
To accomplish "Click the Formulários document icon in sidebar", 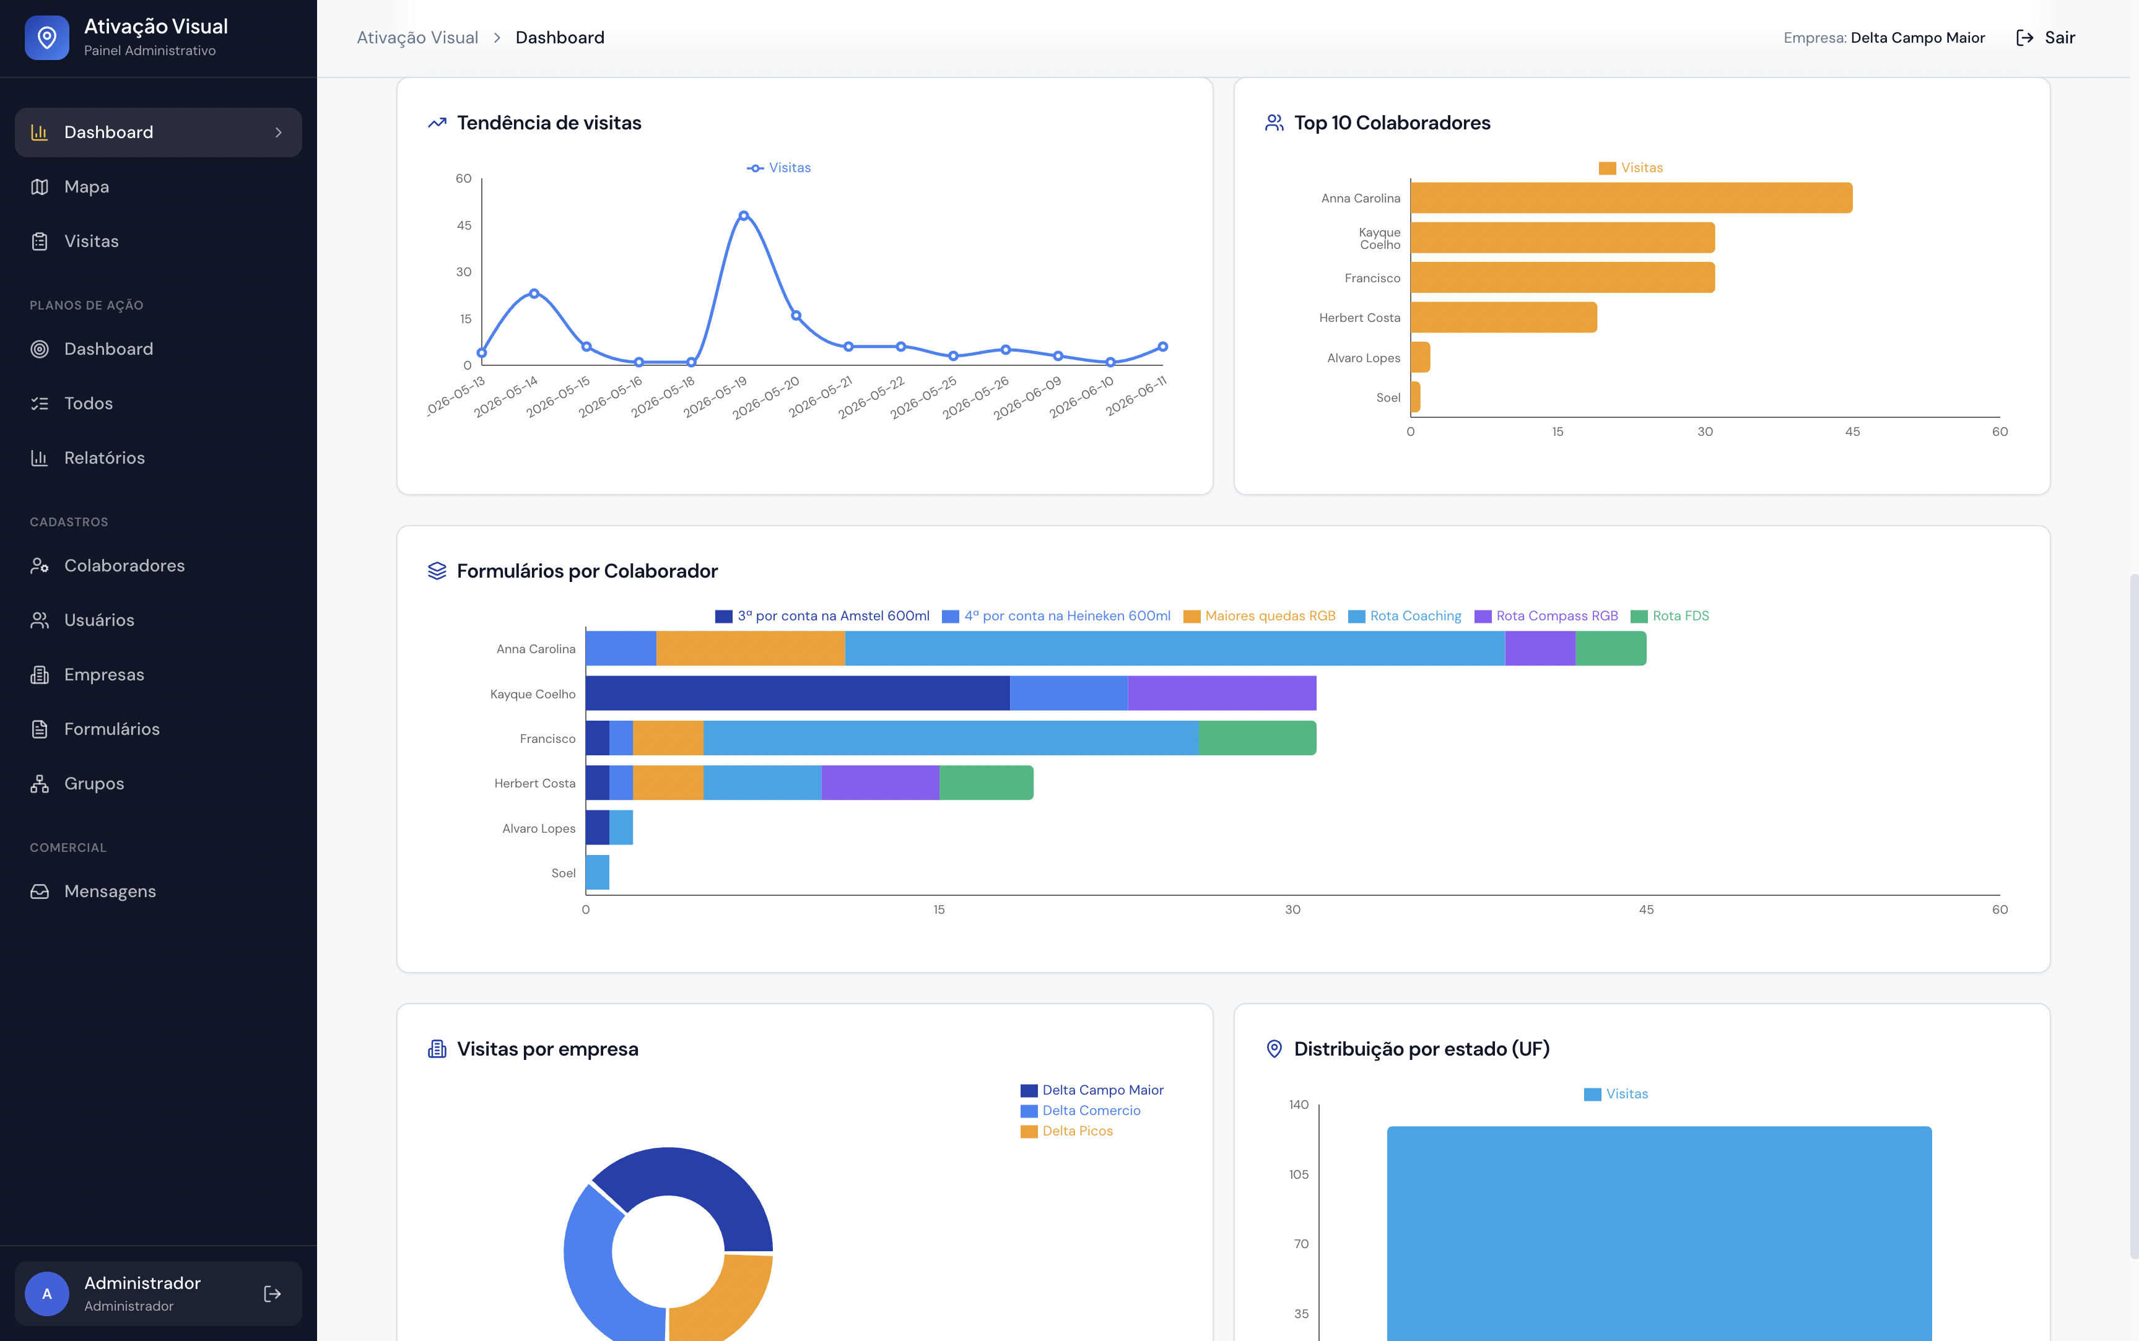I will coord(39,729).
